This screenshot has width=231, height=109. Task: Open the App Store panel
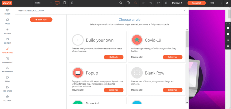[8, 89]
